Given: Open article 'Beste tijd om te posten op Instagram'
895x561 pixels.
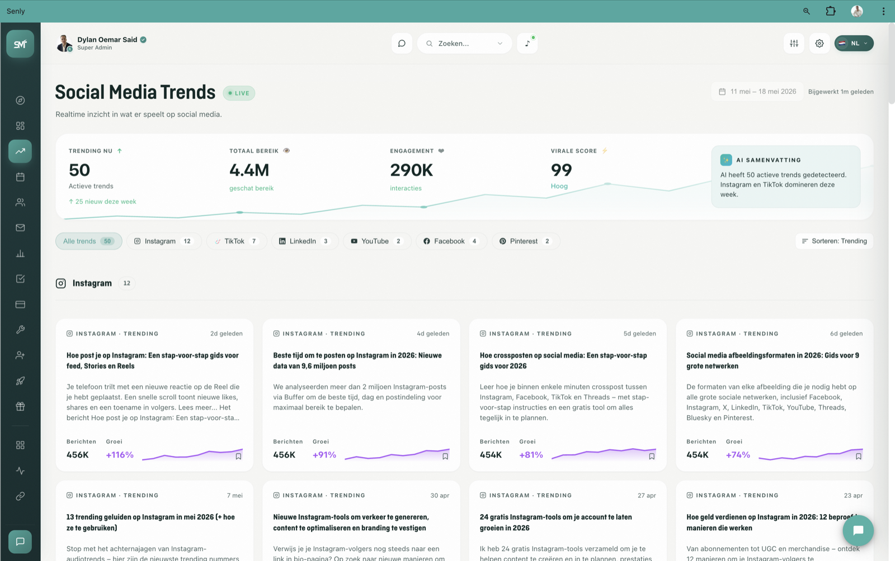Looking at the screenshot, I should (x=357, y=360).
